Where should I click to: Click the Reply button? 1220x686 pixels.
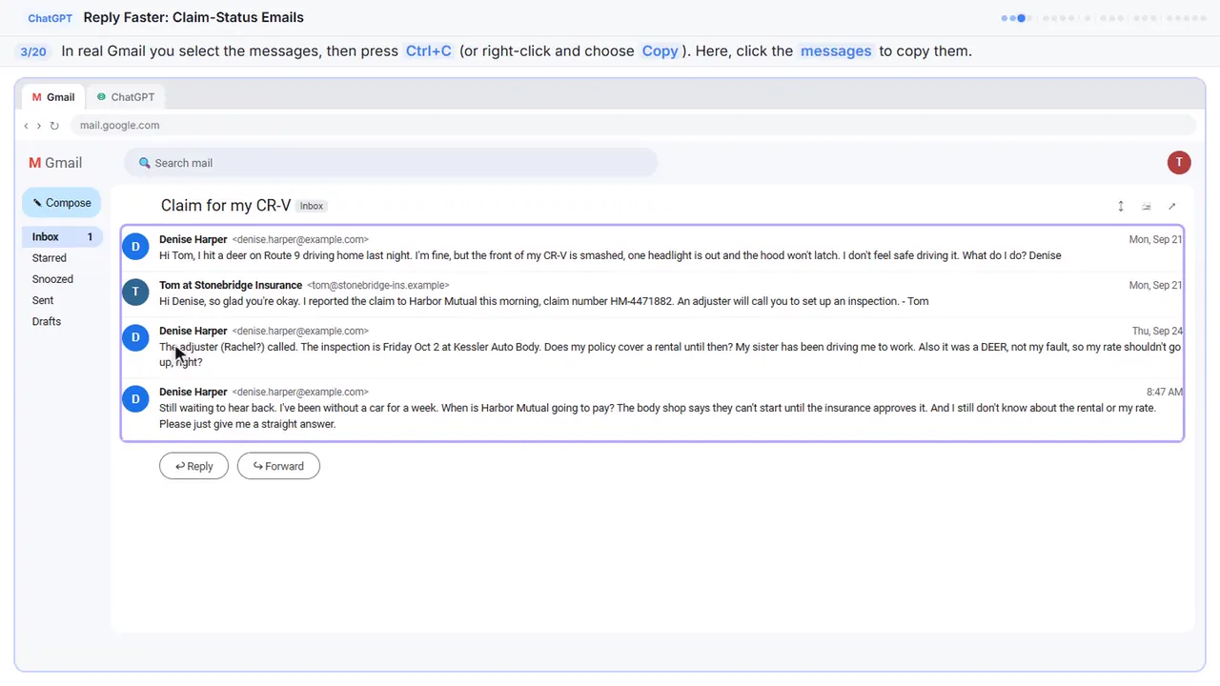click(x=193, y=466)
